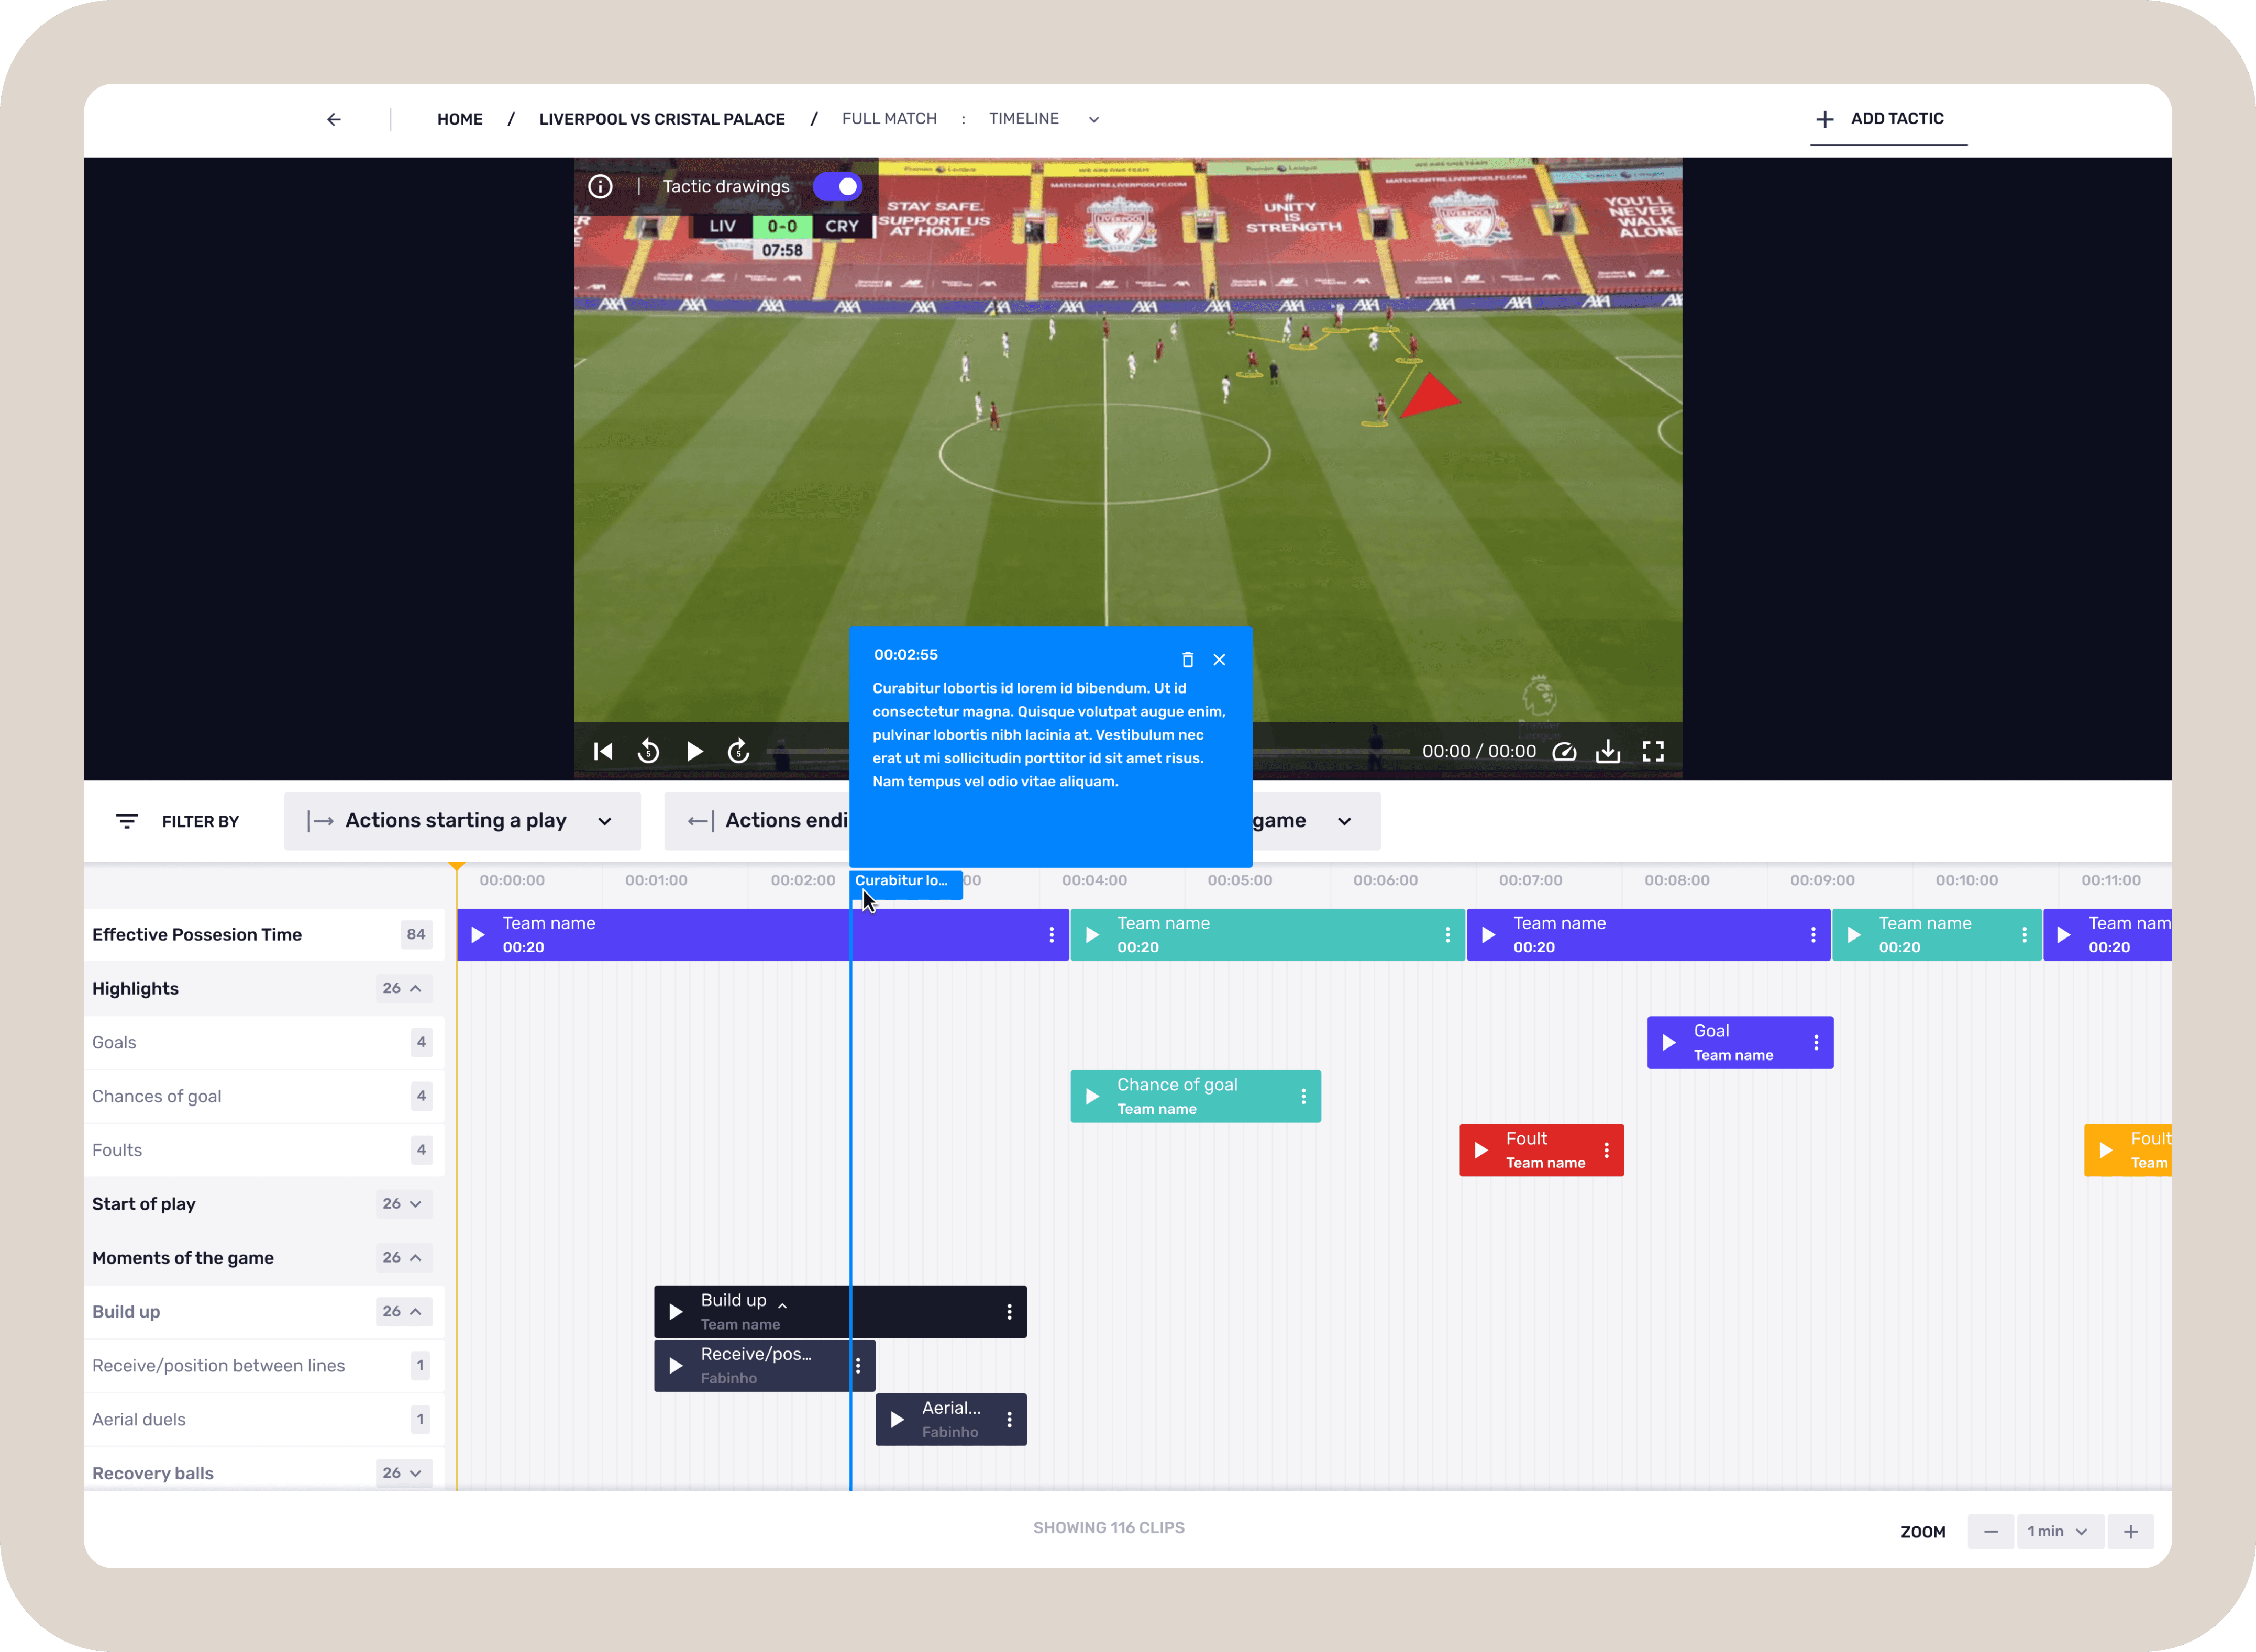Go back using the left arrow icon
The image size is (2256, 1652).
click(334, 119)
